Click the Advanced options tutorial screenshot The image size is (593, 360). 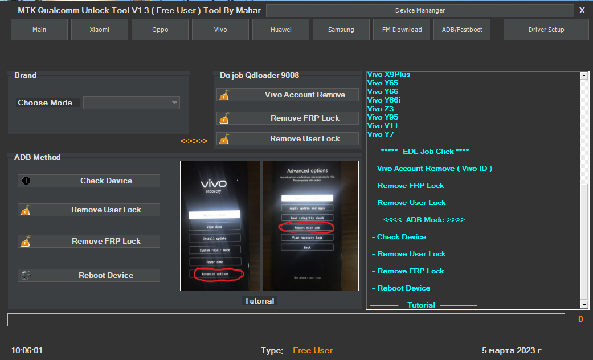click(x=311, y=226)
